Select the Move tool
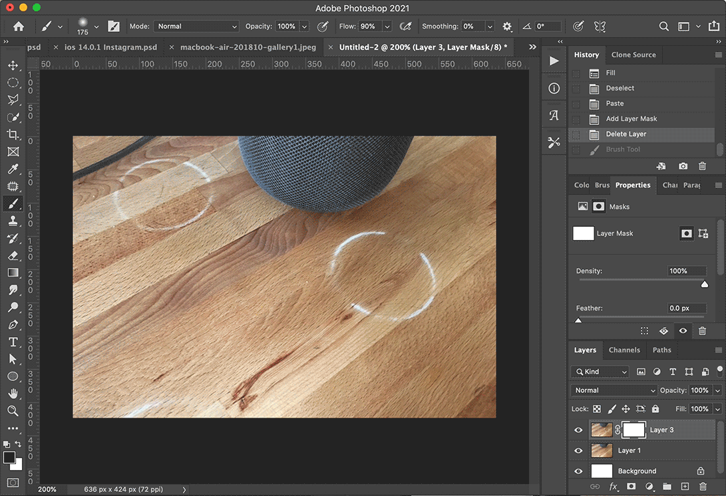The image size is (726, 496). point(13,65)
